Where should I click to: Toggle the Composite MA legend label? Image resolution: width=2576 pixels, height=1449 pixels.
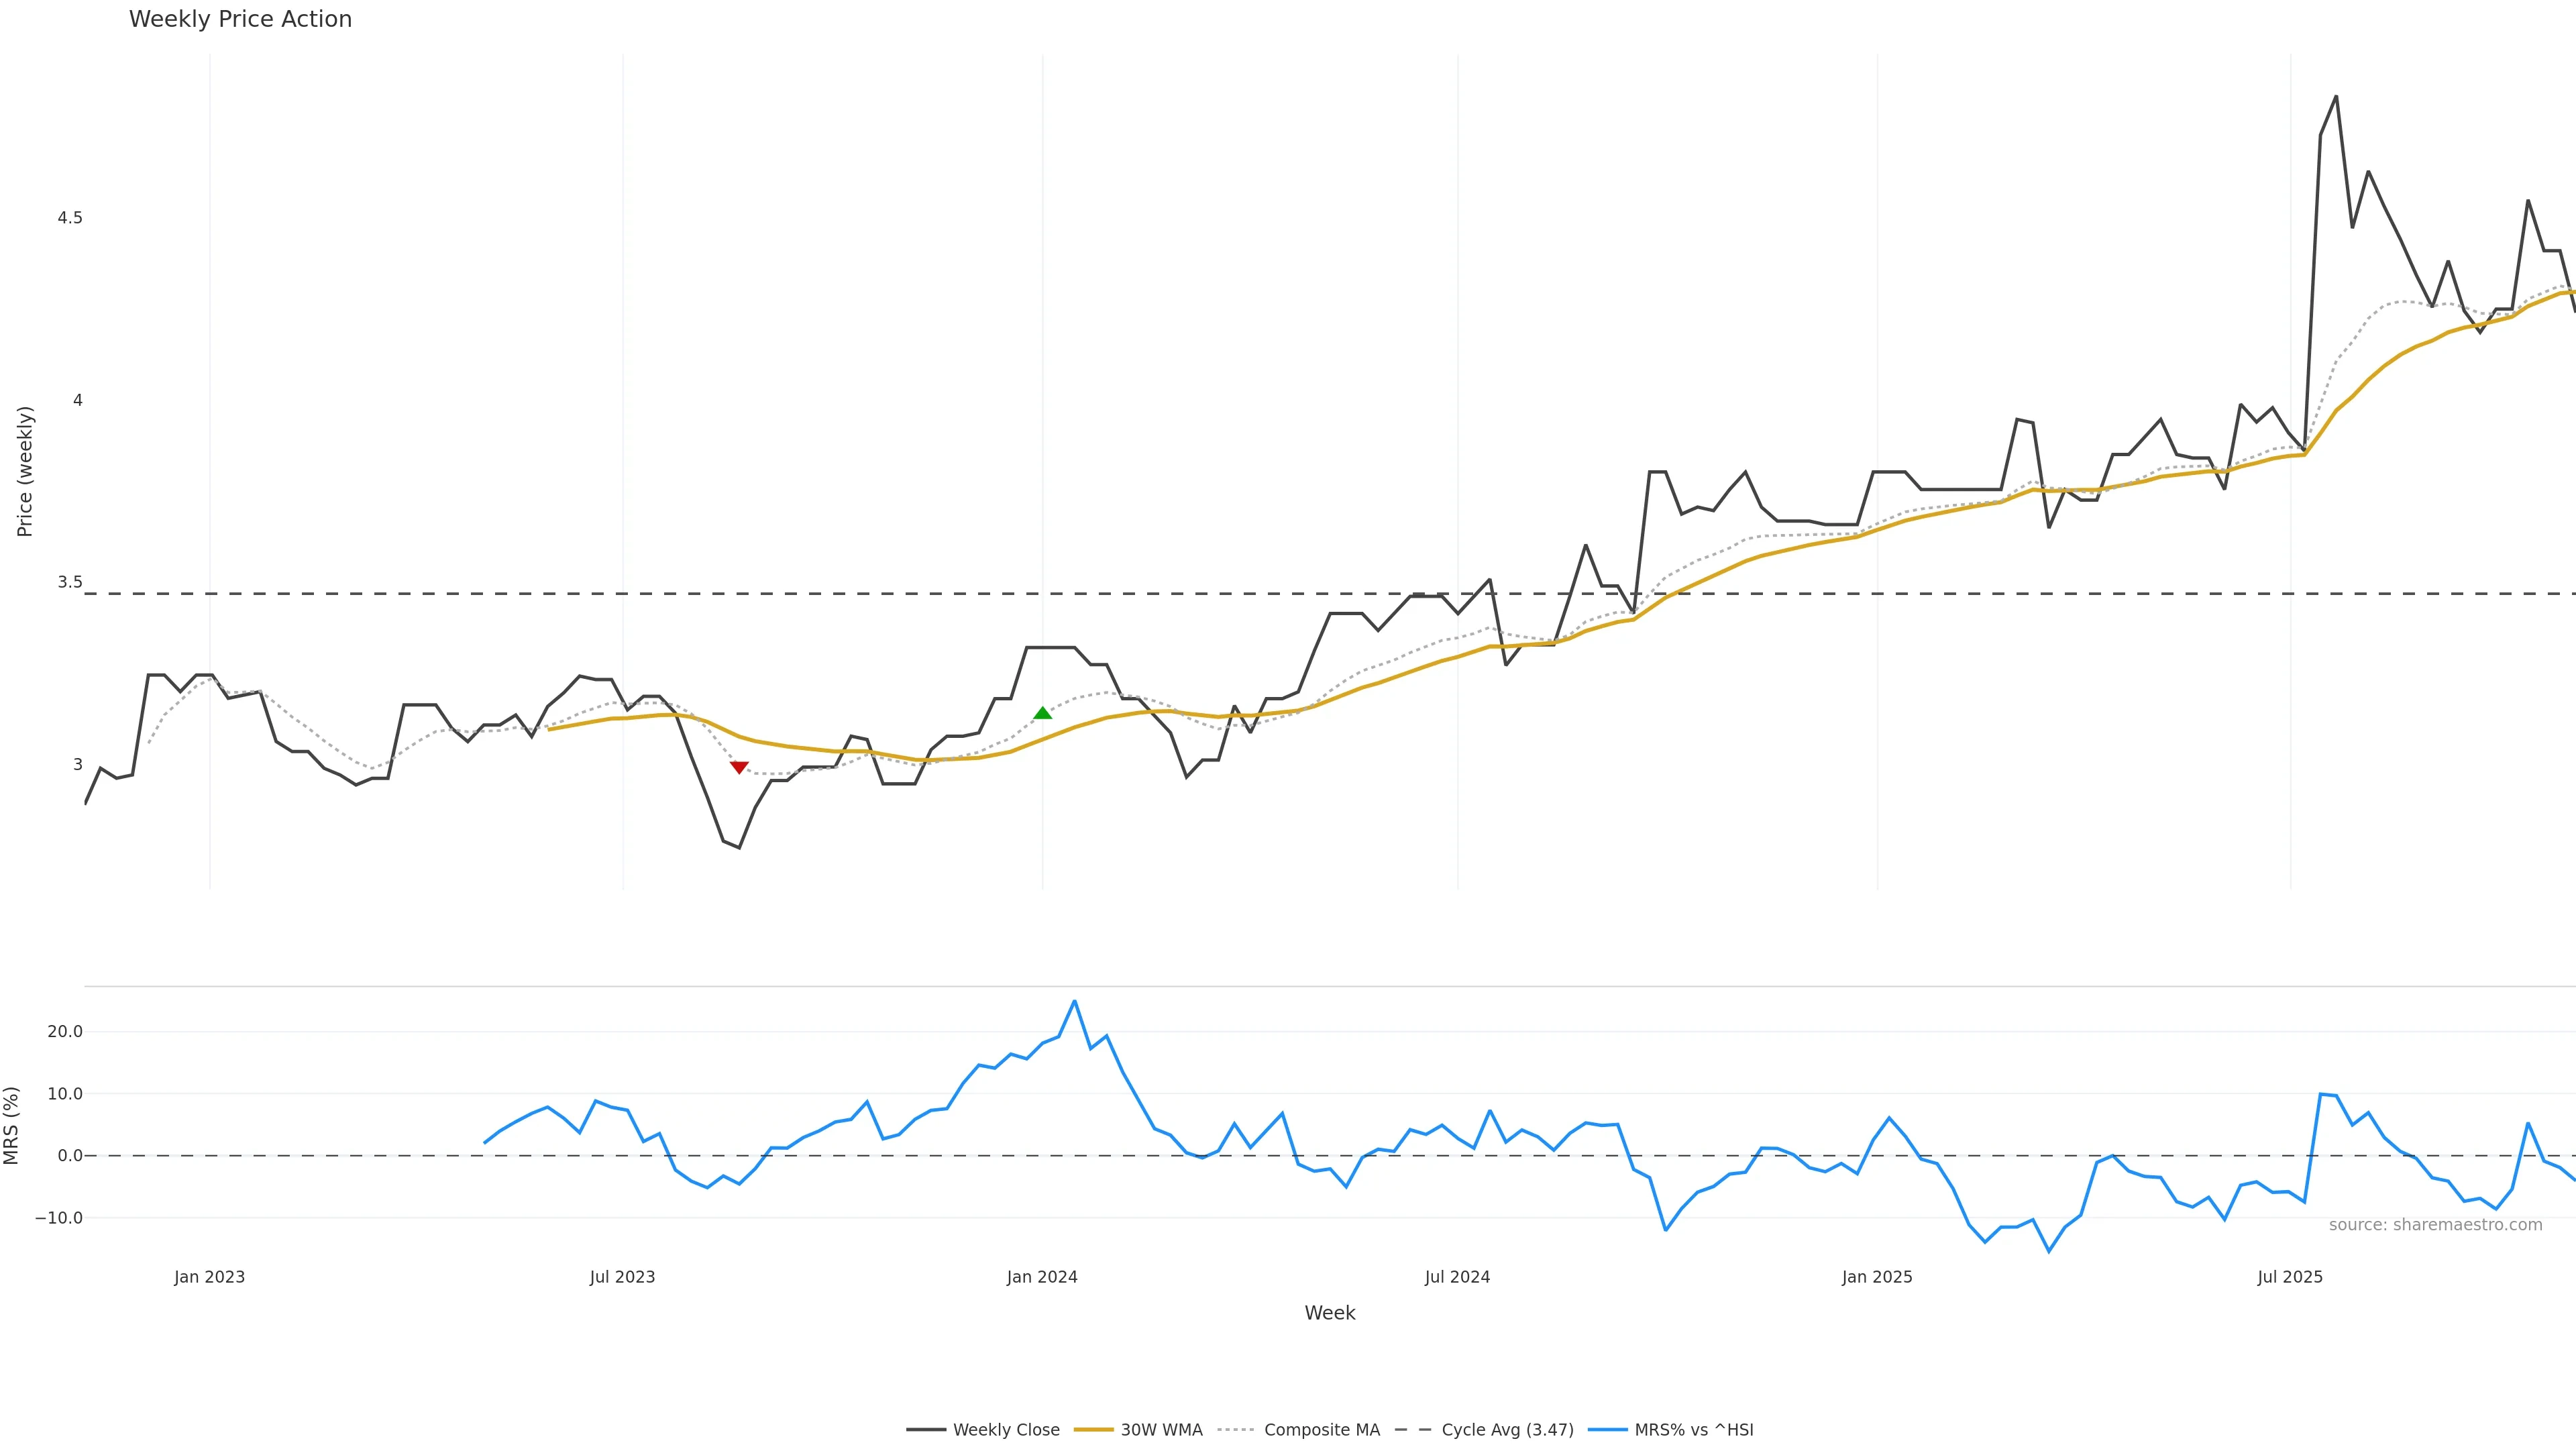click(x=1321, y=1430)
